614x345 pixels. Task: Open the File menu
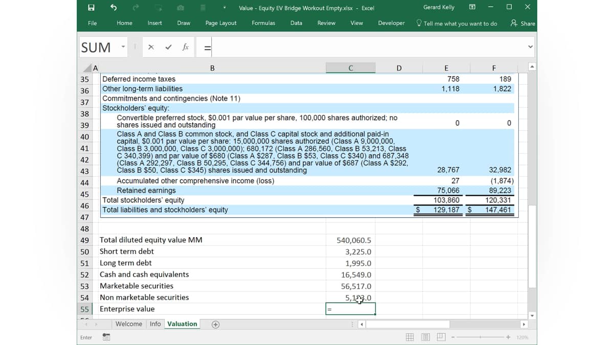coord(92,23)
